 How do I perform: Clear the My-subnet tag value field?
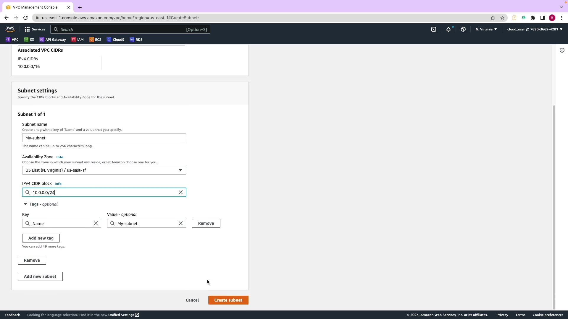(181, 223)
